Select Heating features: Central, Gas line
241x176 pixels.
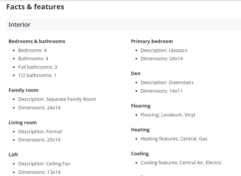coord(174,139)
